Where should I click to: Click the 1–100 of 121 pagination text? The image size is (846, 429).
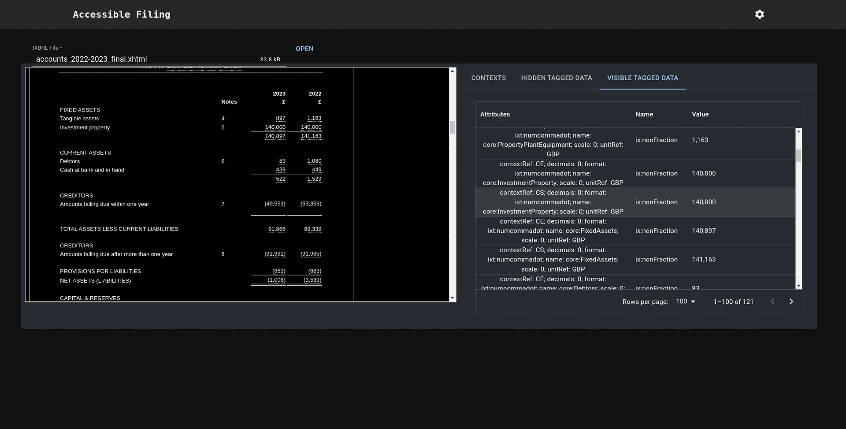[733, 302]
